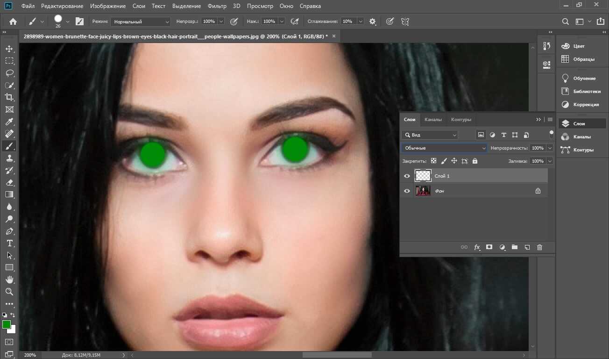Open the layer filter Вид dropdown
Viewport: 609px width, 359px height.
430,135
